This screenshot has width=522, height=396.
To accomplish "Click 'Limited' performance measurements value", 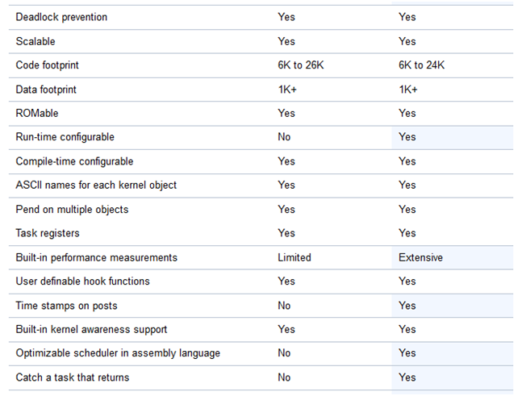I will click(294, 257).
